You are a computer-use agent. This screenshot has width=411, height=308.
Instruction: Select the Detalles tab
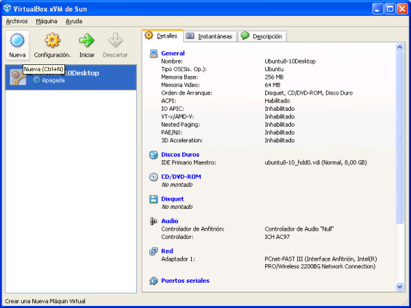[x=162, y=36]
